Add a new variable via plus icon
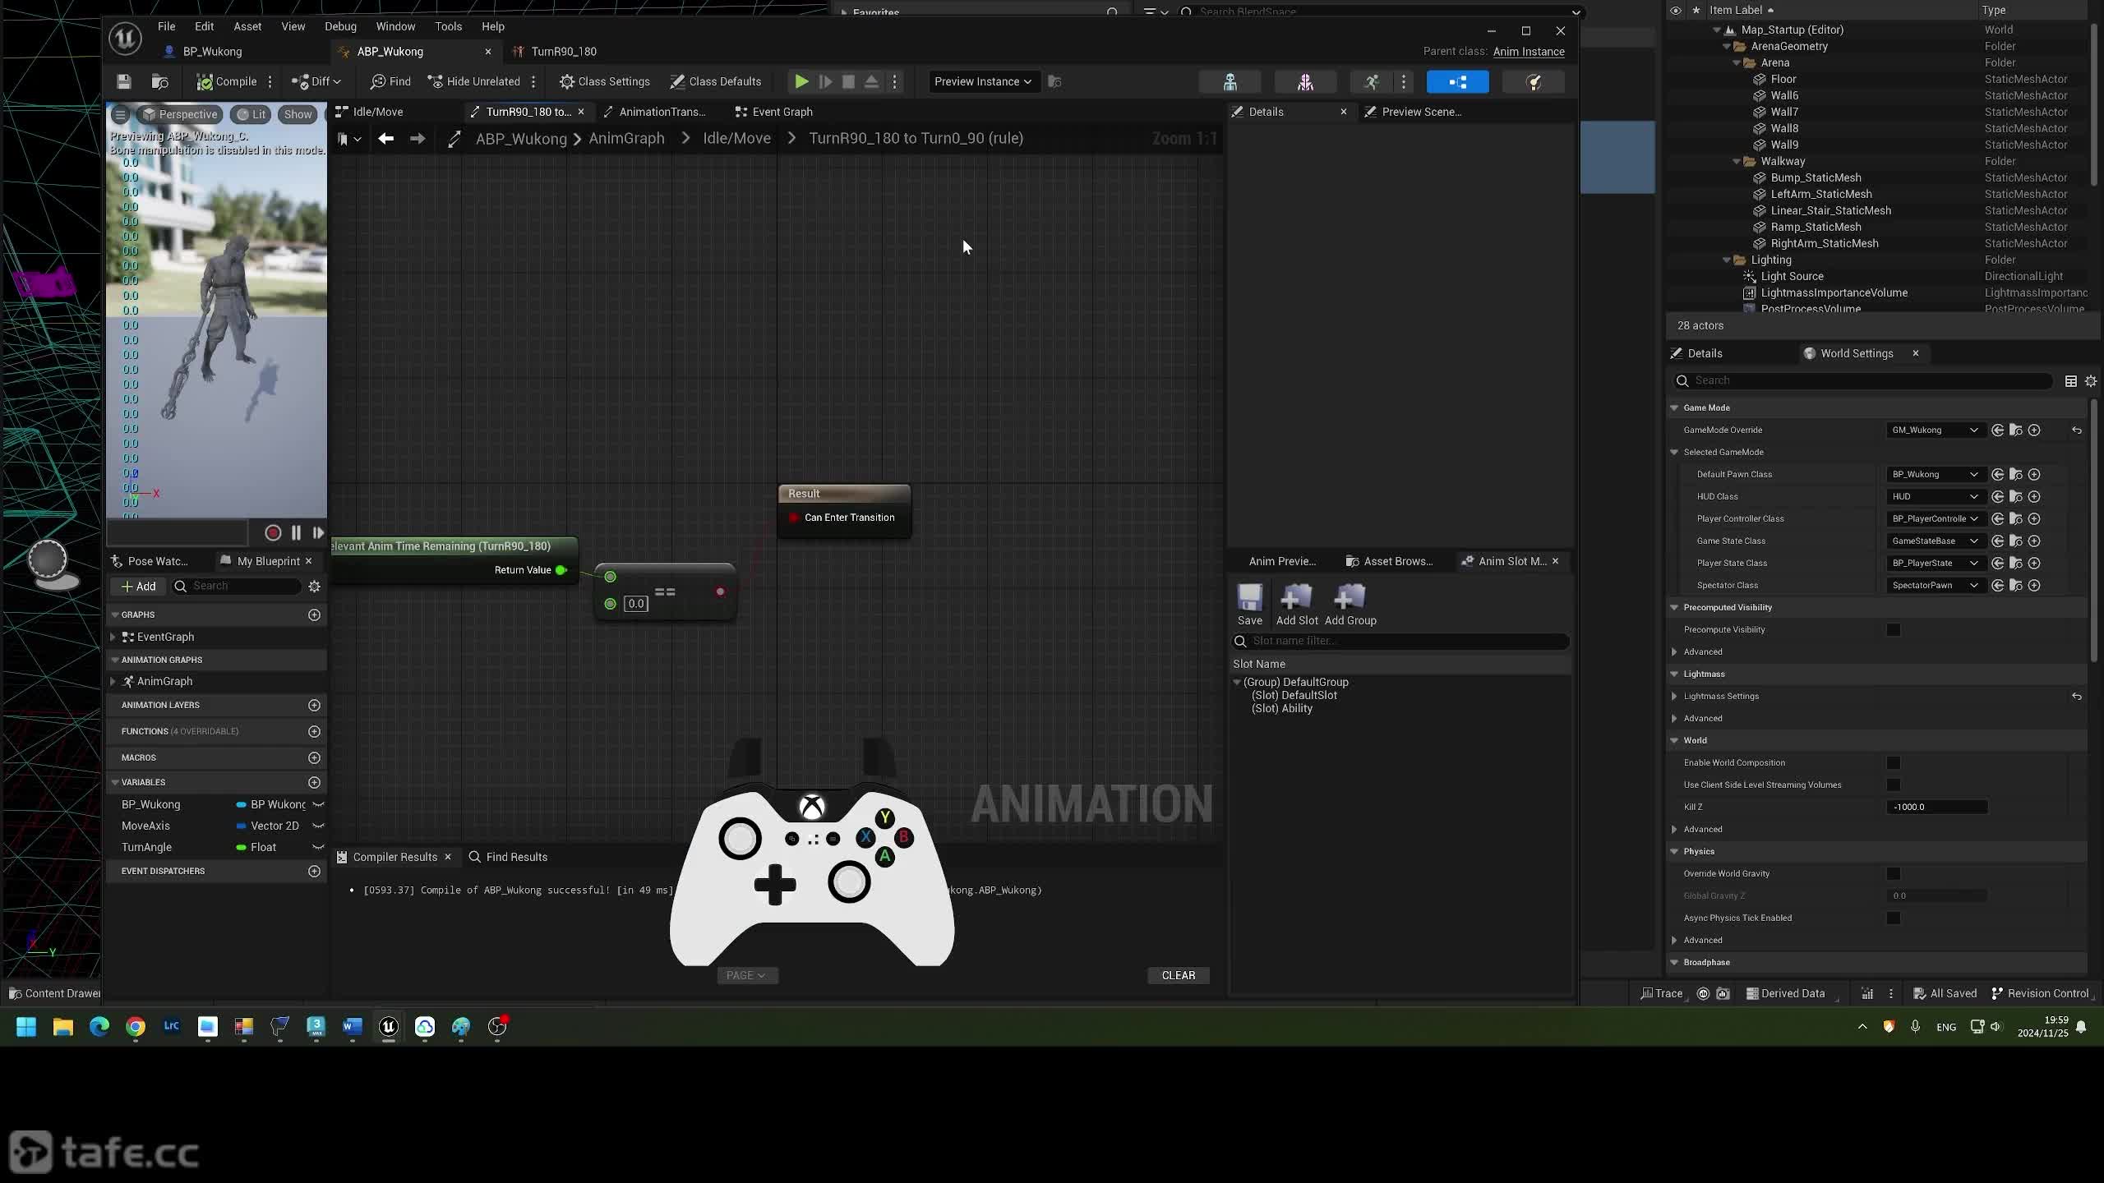 click(x=314, y=782)
